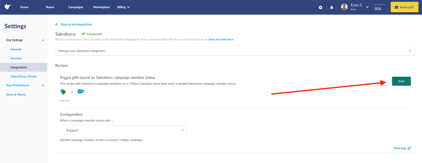Click the external link icon beside View logs

pyautogui.click(x=409, y=148)
